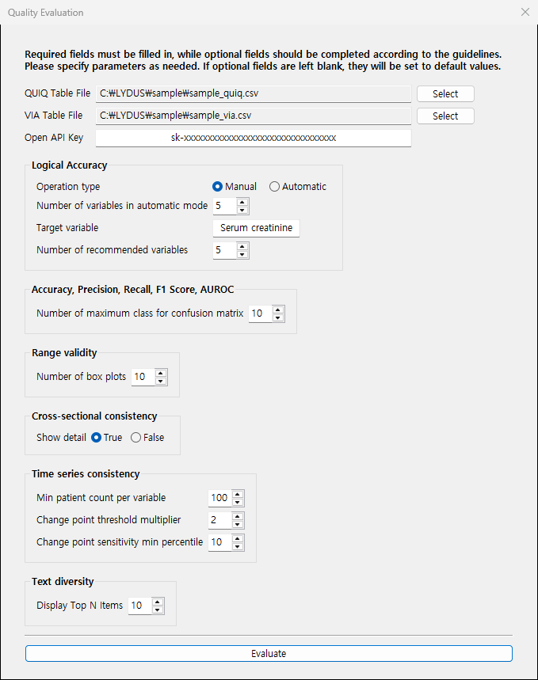
Task: Decrease min patient count per variable
Action: pos(238,502)
